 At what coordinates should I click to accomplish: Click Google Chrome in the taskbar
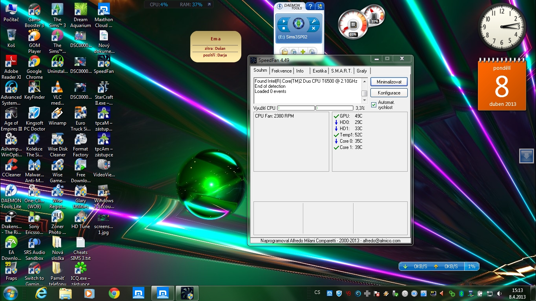pyautogui.click(x=114, y=293)
